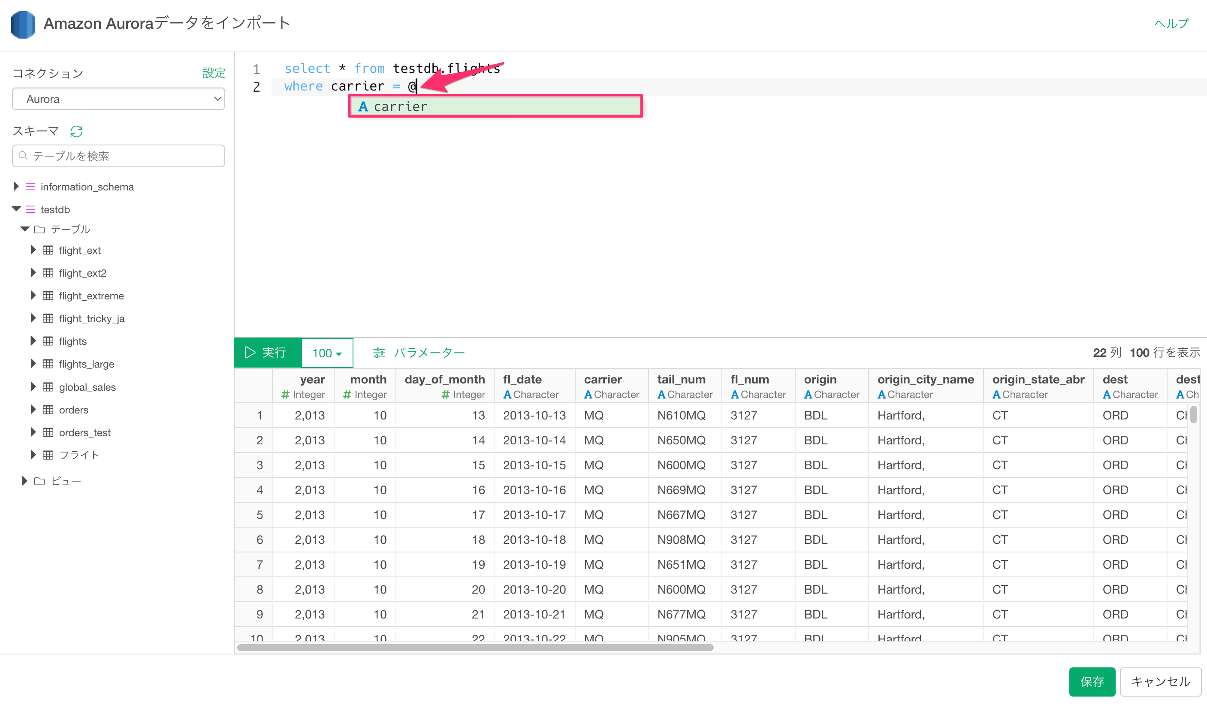Click the fl_num column header
1207x706 pixels.
[758, 386]
